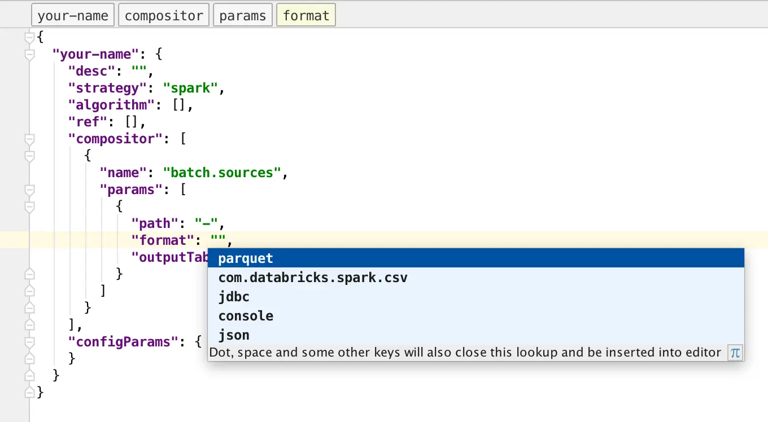Click the "batch.sources" value text
This screenshot has height=422, width=768.
tap(222, 173)
